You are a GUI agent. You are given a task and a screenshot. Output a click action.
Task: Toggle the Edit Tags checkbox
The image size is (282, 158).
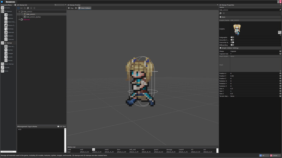click(58, 126)
